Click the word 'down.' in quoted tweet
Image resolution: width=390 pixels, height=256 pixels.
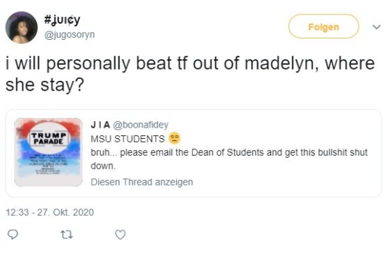tap(103, 166)
